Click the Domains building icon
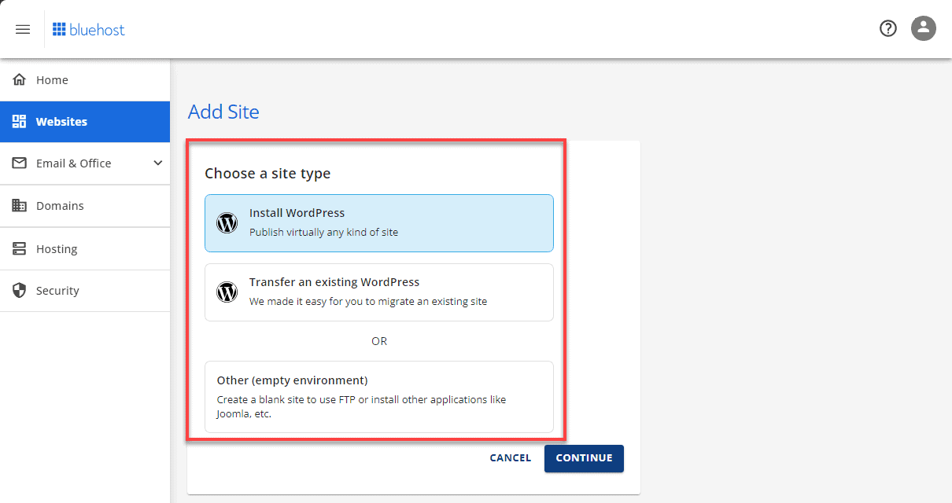 tap(20, 205)
